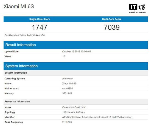
Task: Click the Name label
Action: tap(8, 107)
